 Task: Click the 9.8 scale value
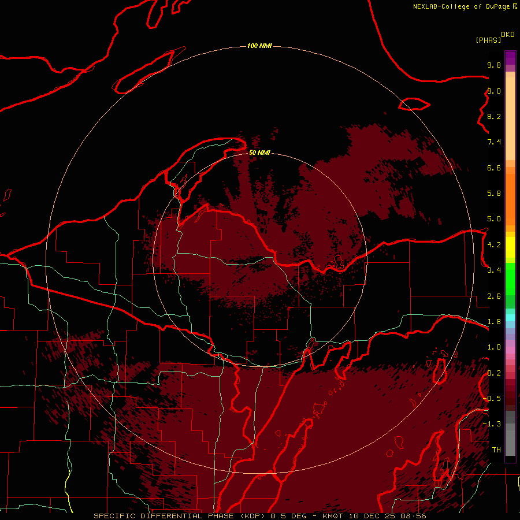pyautogui.click(x=494, y=65)
